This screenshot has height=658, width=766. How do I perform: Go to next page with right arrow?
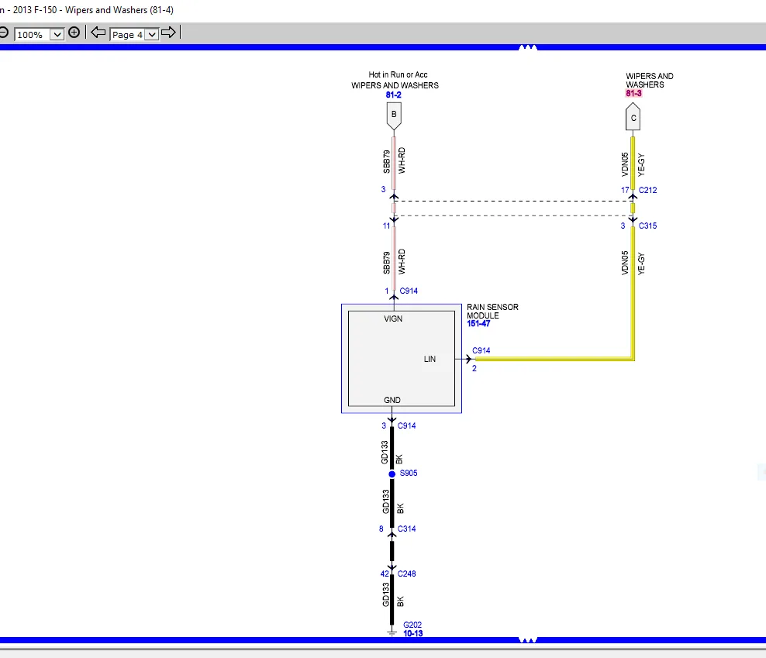(x=168, y=33)
